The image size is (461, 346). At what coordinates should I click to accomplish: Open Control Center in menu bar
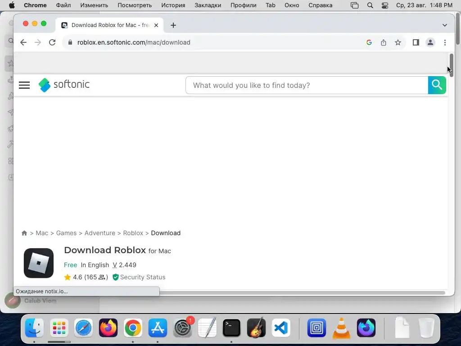pyautogui.click(x=385, y=5)
